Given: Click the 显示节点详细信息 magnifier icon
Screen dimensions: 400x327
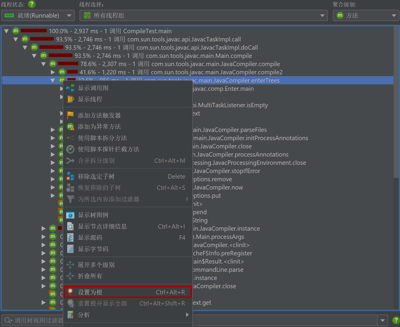Looking at the screenshot, I should pyautogui.click(x=70, y=227).
